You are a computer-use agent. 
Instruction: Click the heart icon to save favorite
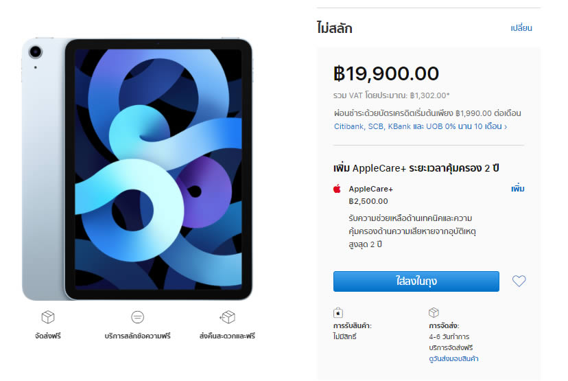pos(519,281)
